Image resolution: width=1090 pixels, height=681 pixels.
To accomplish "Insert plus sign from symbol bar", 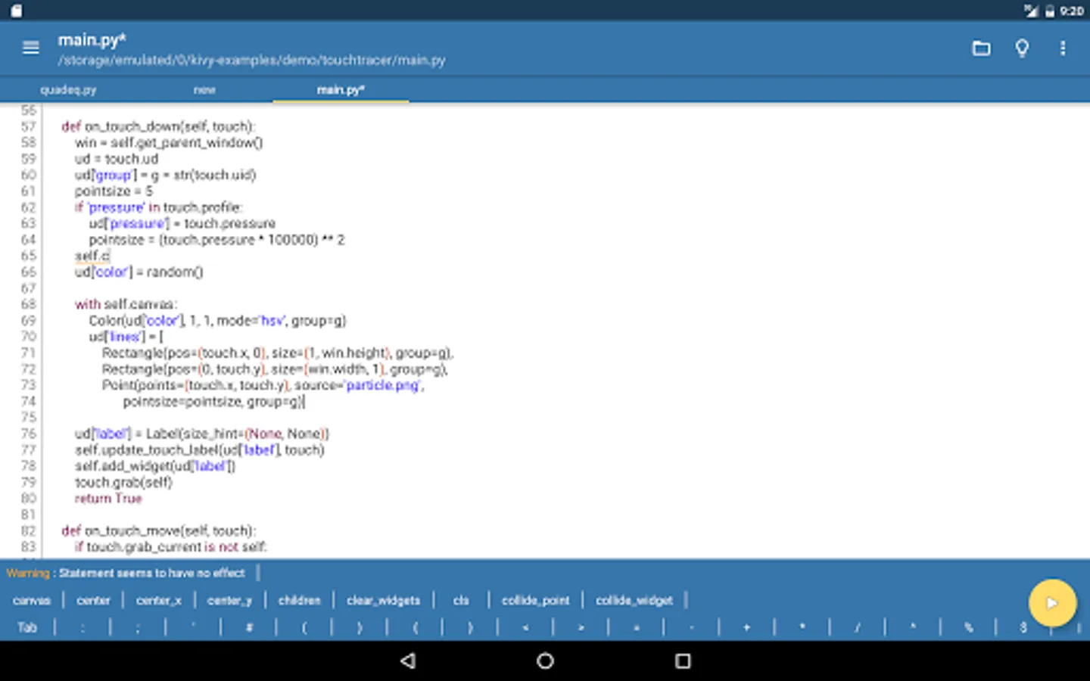I will [746, 627].
